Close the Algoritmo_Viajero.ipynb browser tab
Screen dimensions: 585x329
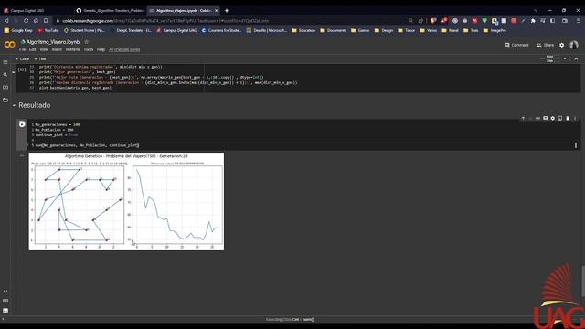point(216,10)
